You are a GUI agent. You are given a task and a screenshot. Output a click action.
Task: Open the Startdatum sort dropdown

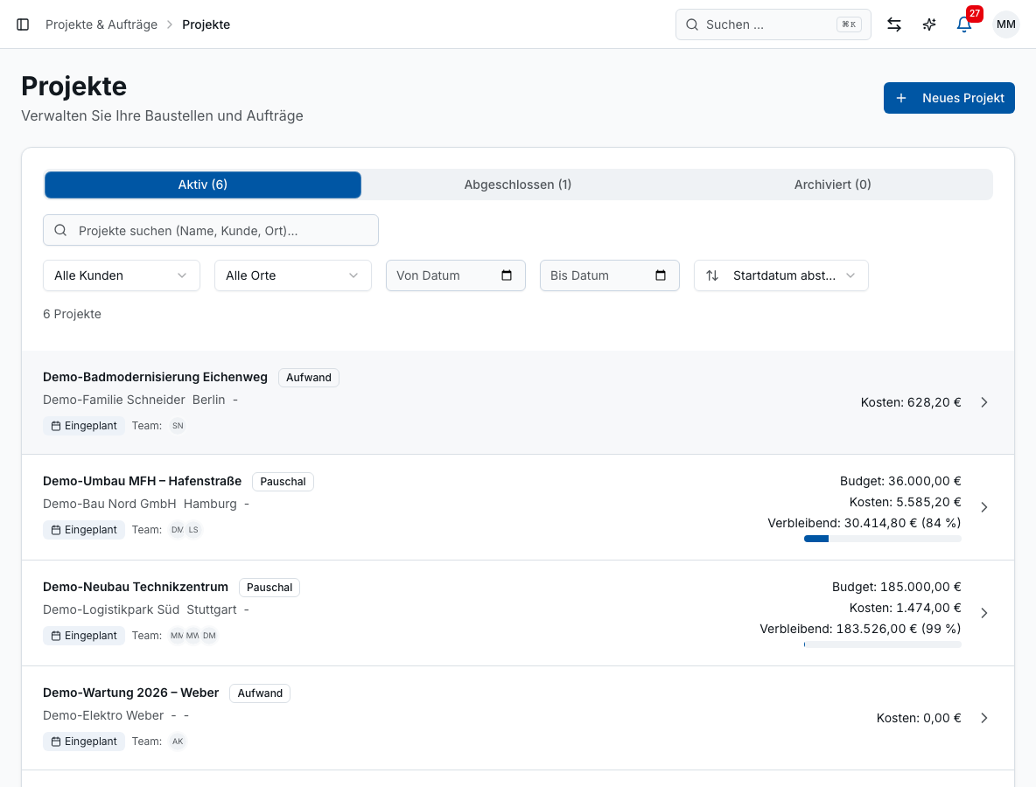[x=781, y=275]
